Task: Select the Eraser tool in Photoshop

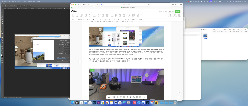Action: [2, 31]
